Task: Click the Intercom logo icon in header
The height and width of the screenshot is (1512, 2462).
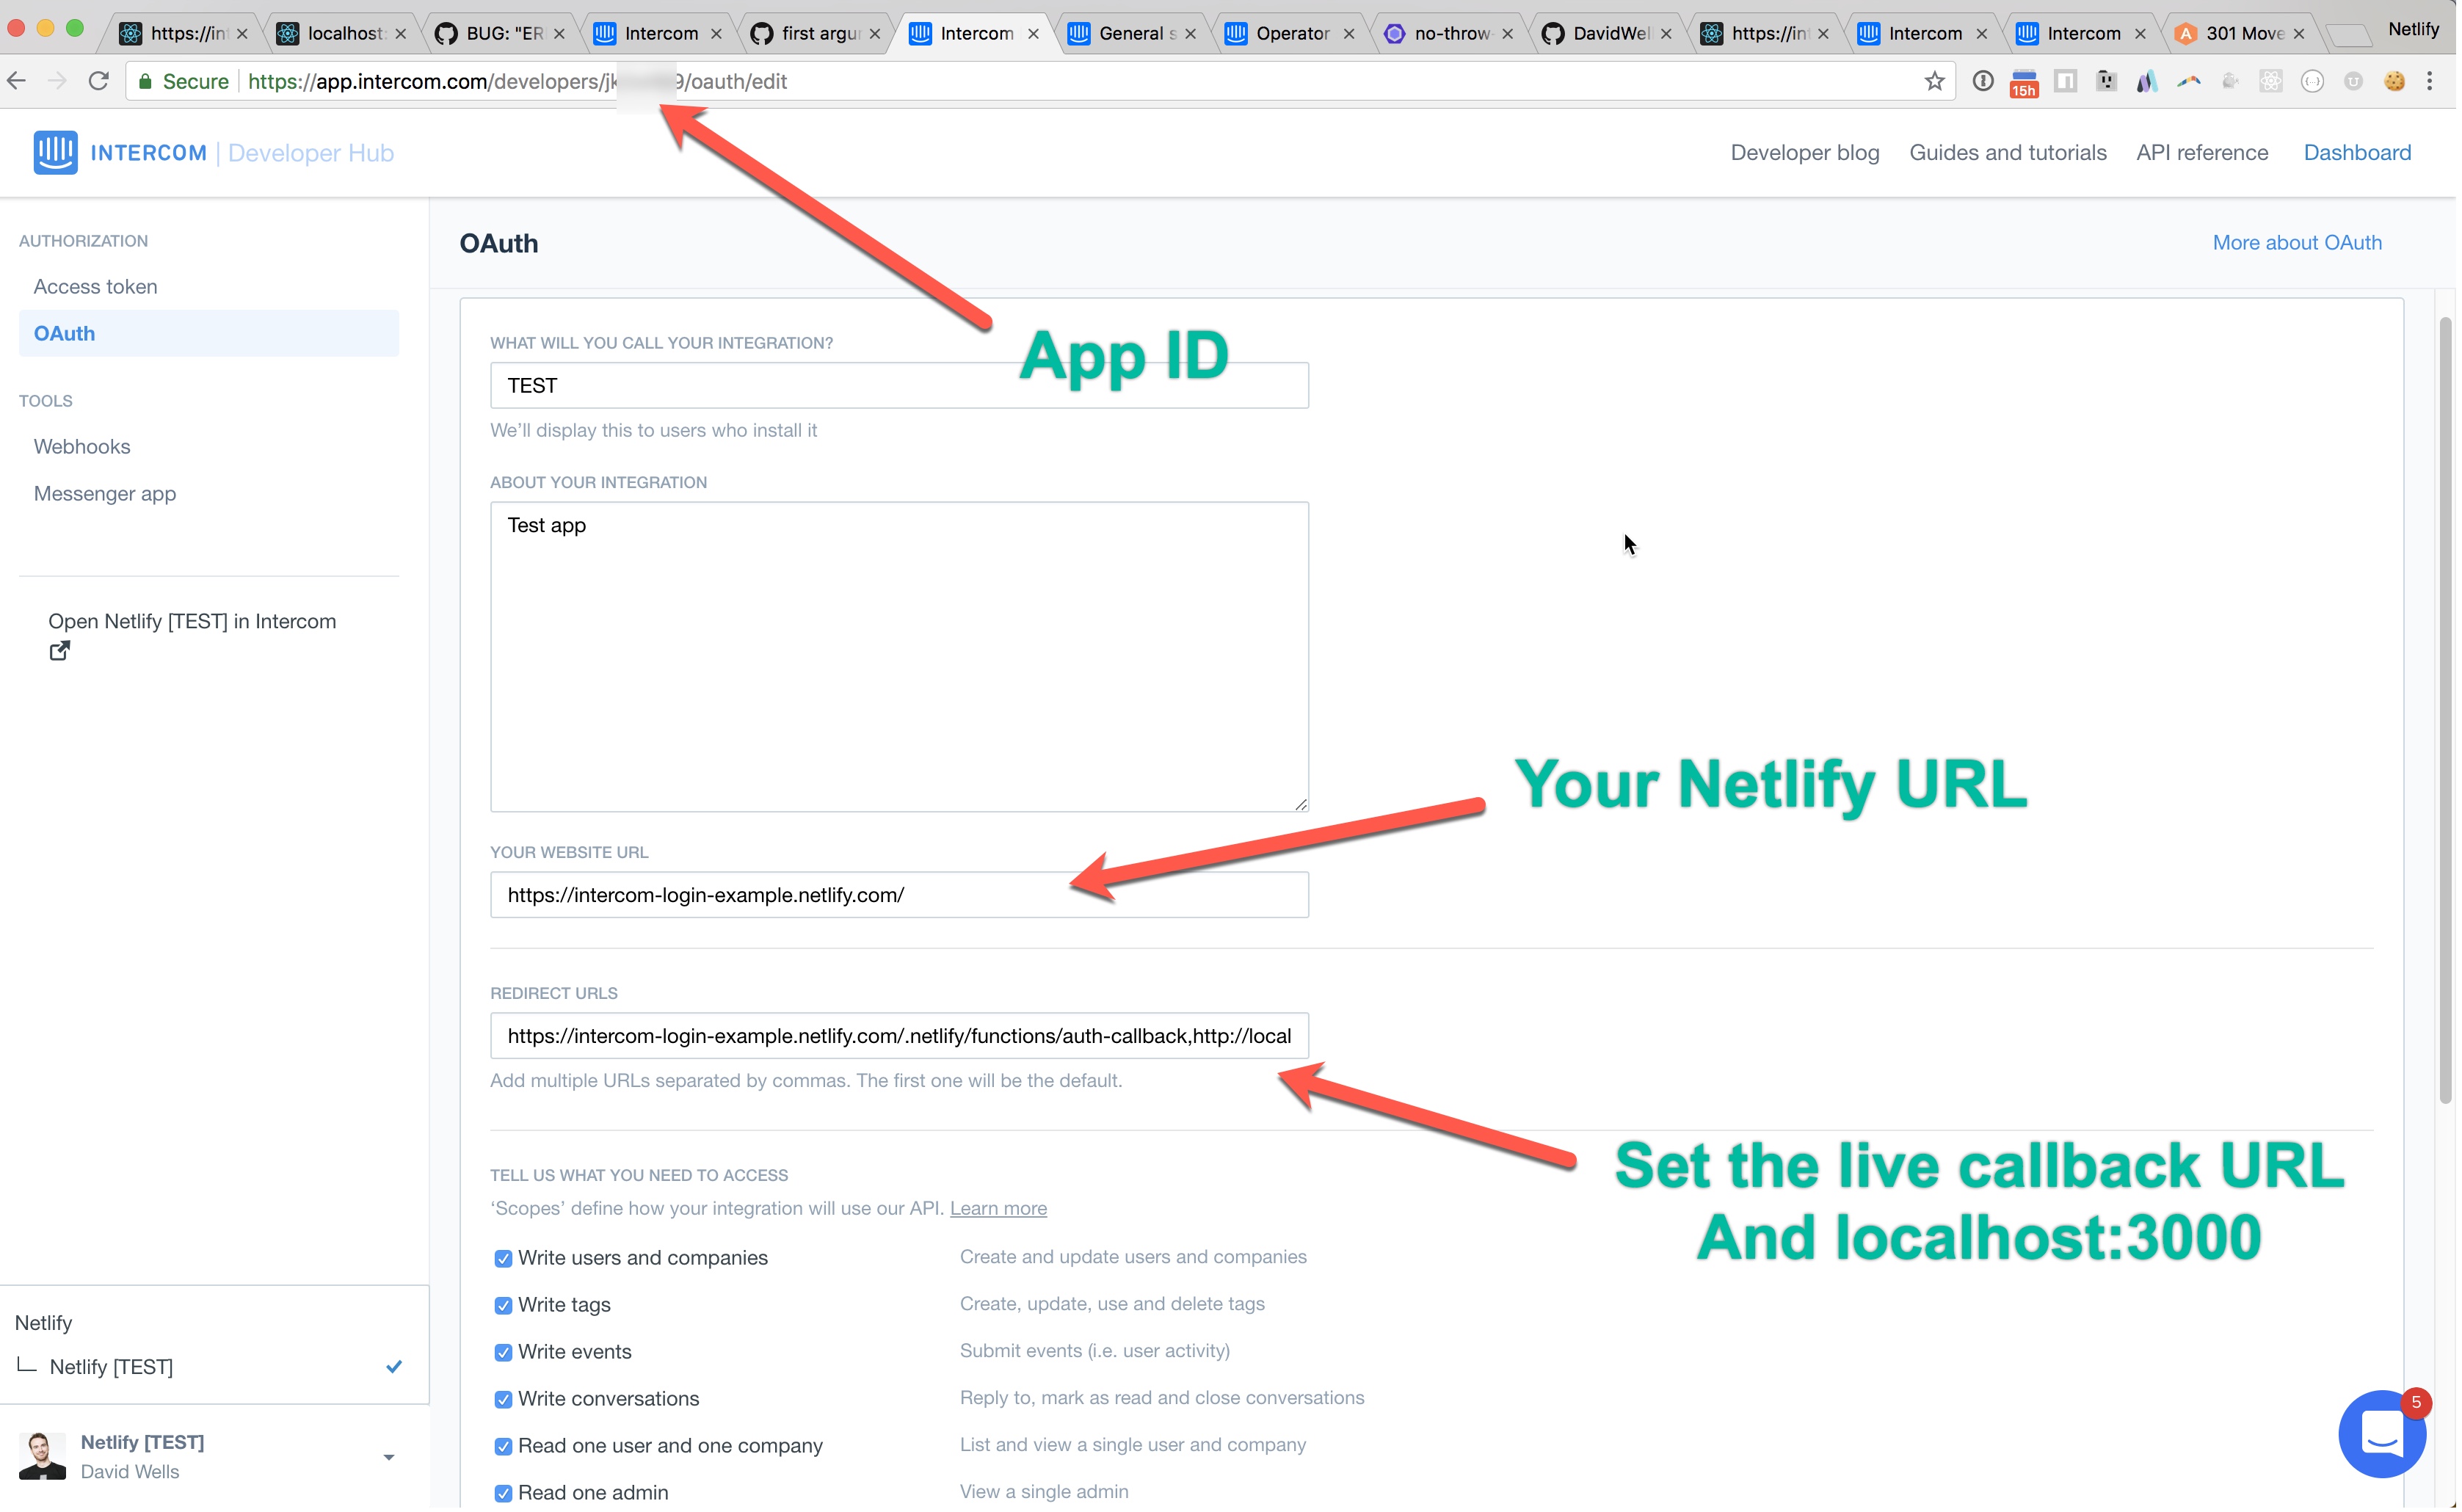Action: coord(56,153)
